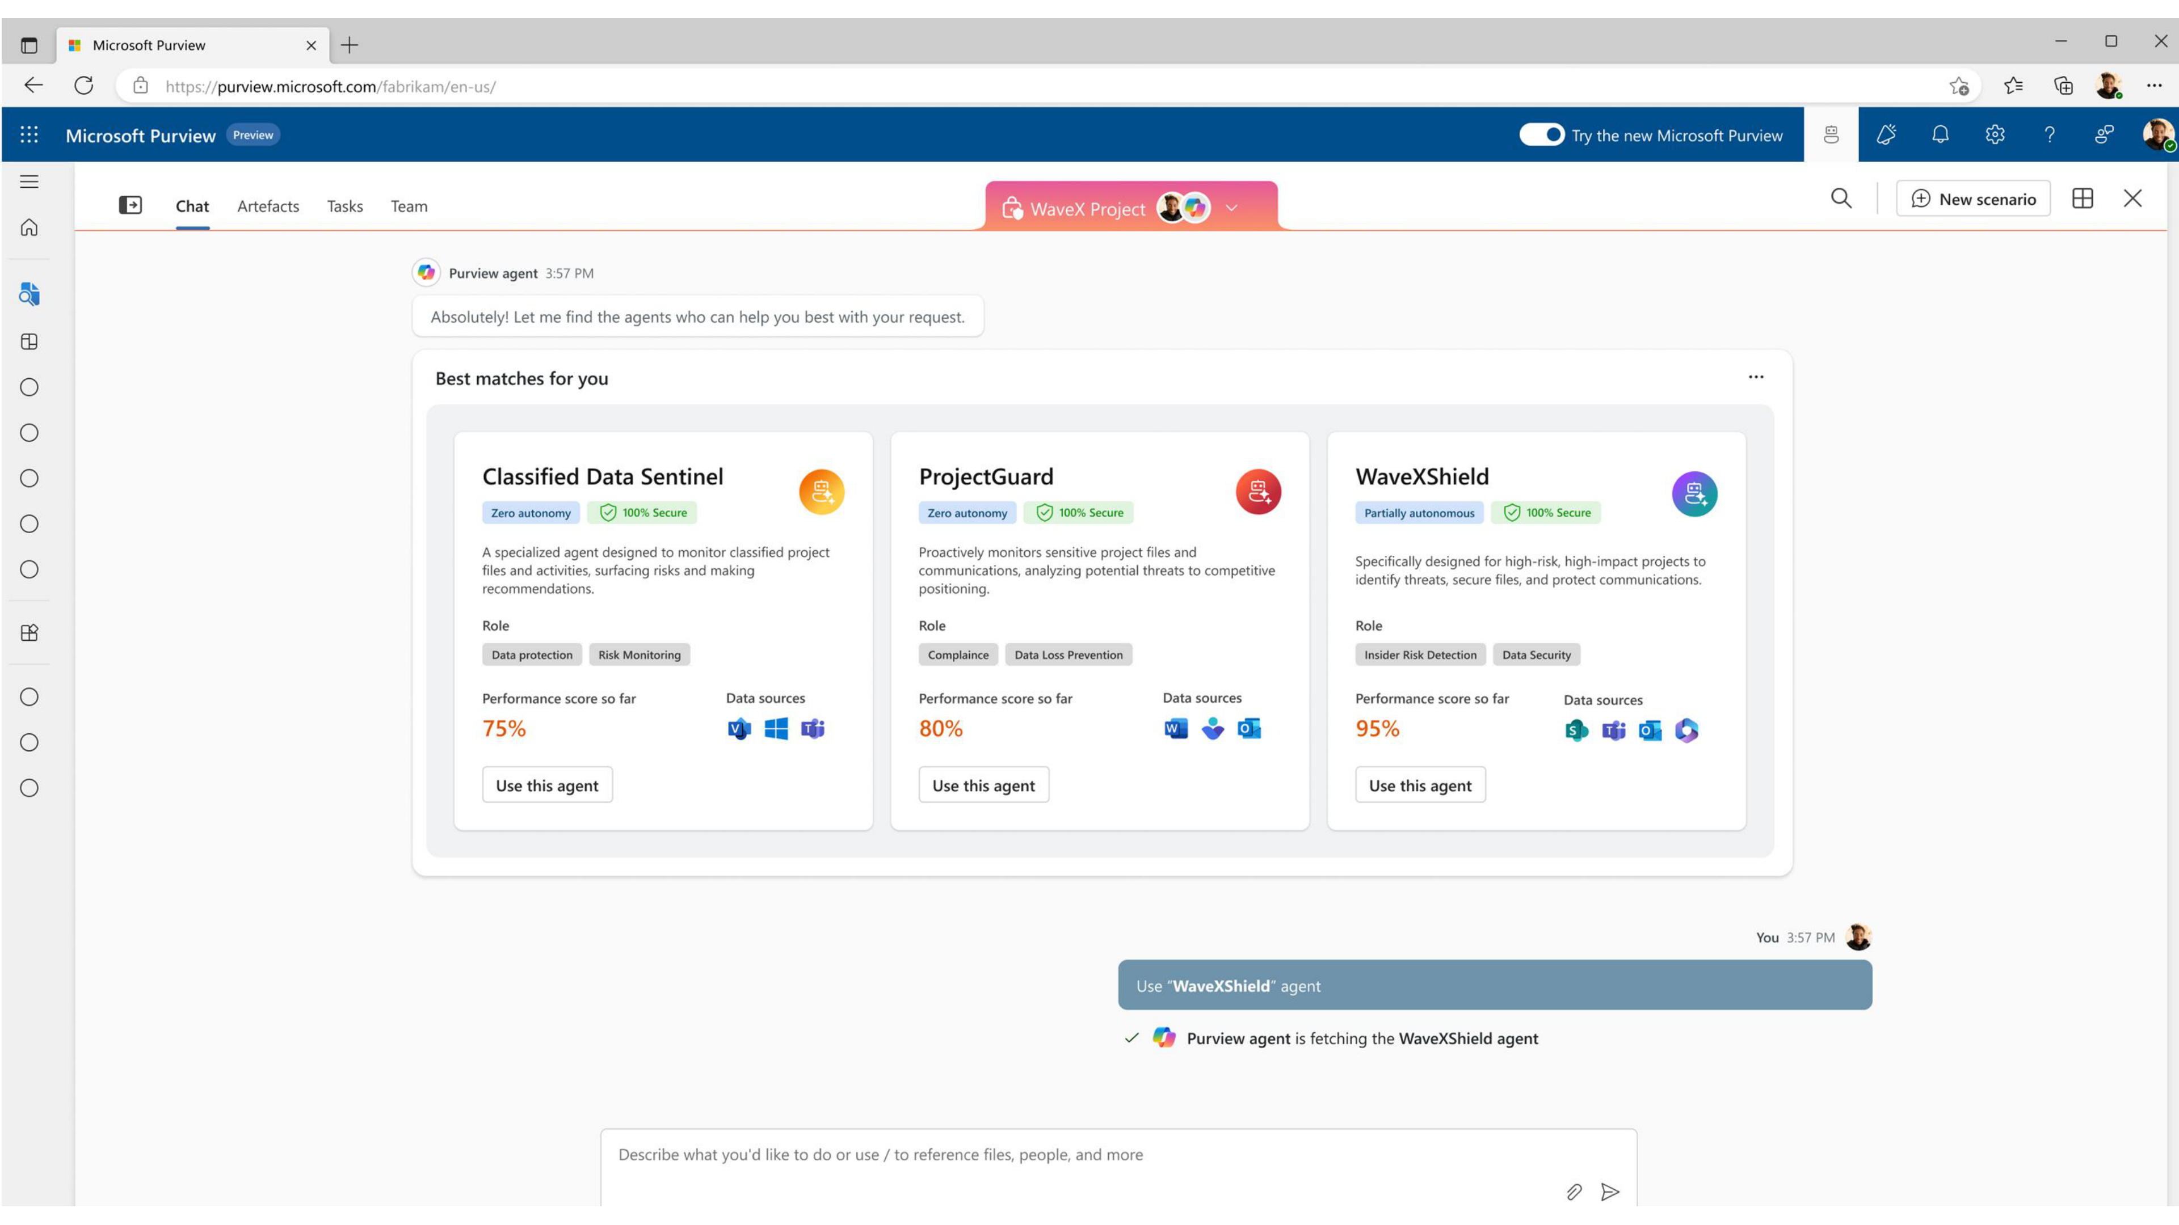Screen dimensions: 2179x1225
Task: Open the search magnifier in chat header
Action: click(1841, 198)
